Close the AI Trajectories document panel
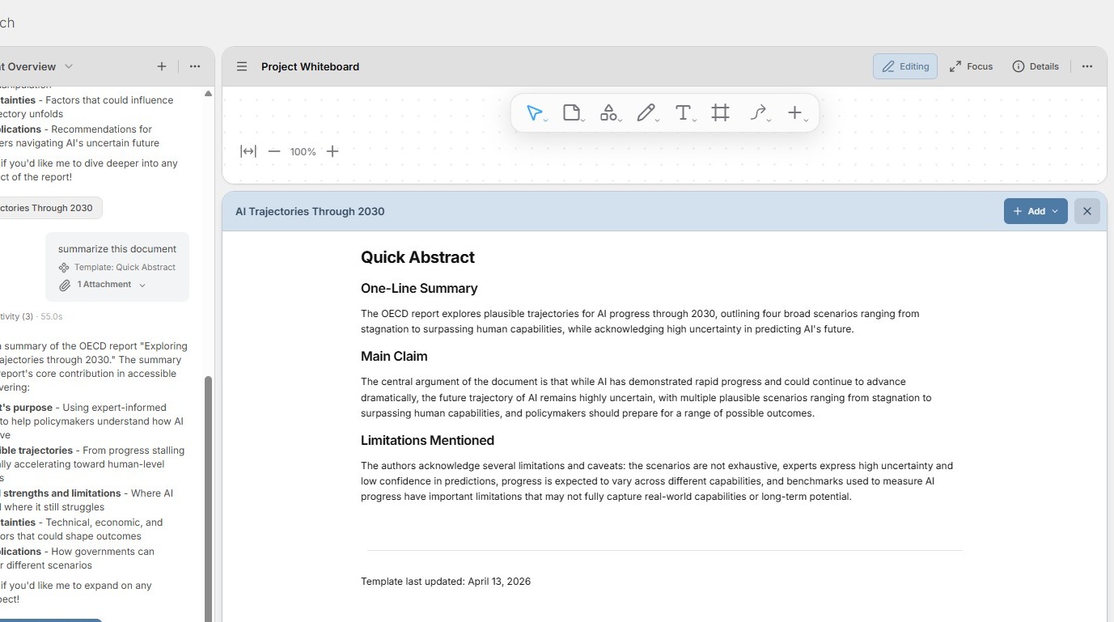1114x622 pixels. pos(1087,211)
